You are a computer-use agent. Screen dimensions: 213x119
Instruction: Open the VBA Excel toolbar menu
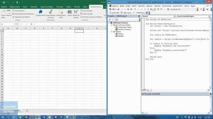tap(126, 13)
